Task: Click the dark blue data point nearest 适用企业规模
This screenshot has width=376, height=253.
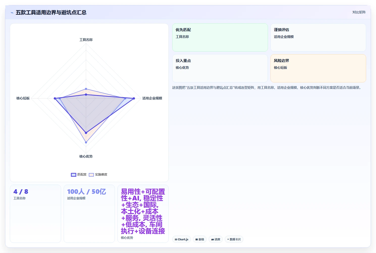Action: [134, 98]
